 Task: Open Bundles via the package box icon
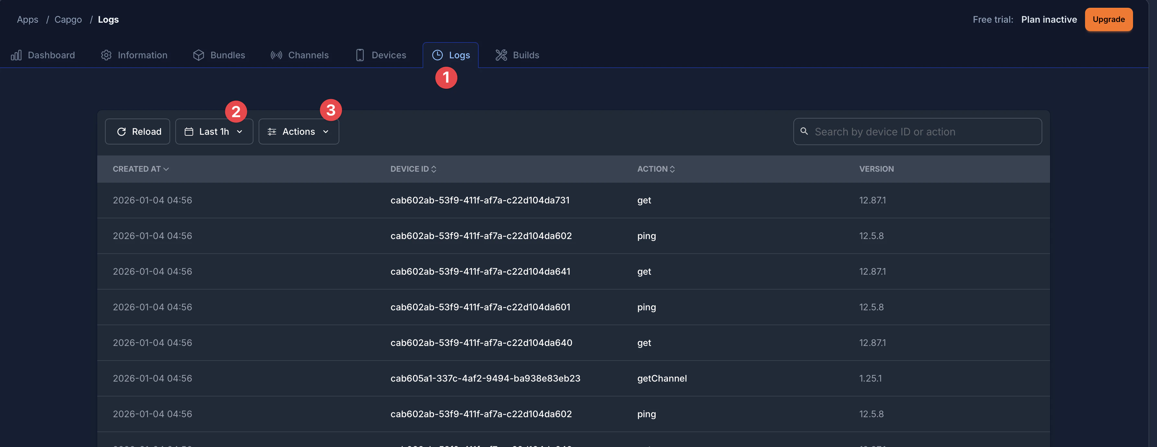[x=199, y=55]
